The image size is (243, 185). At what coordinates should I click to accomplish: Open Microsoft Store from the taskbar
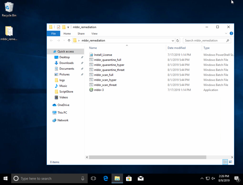click(129, 178)
